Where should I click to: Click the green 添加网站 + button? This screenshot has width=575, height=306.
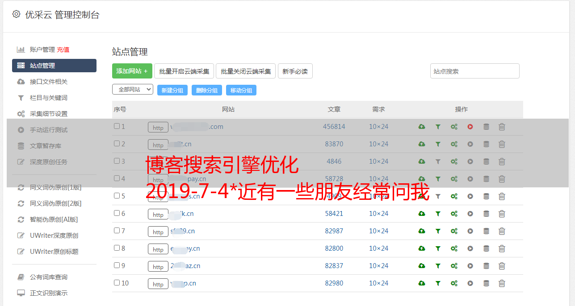tap(132, 71)
